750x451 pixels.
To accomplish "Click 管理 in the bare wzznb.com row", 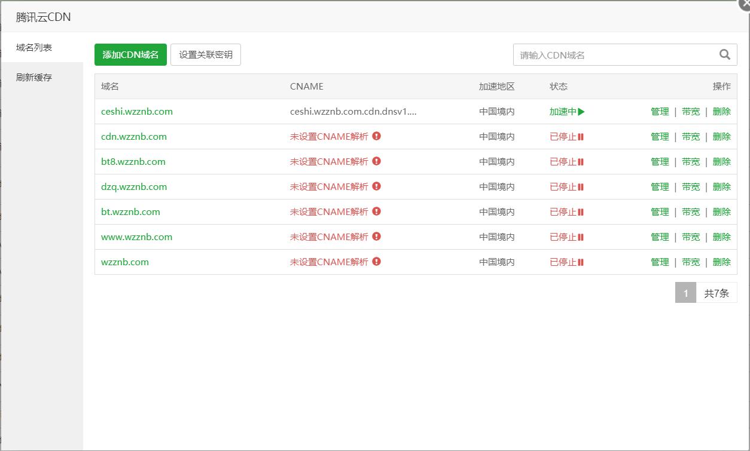I will [x=660, y=262].
